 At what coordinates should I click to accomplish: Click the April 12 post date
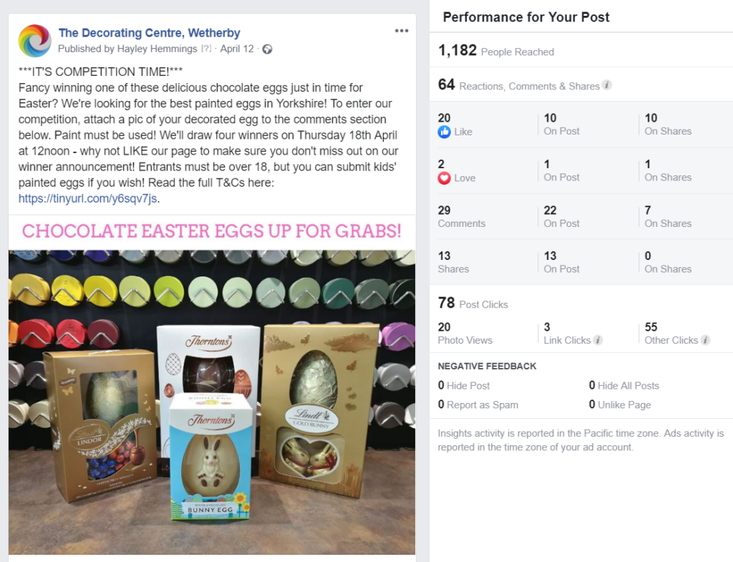pyautogui.click(x=237, y=49)
